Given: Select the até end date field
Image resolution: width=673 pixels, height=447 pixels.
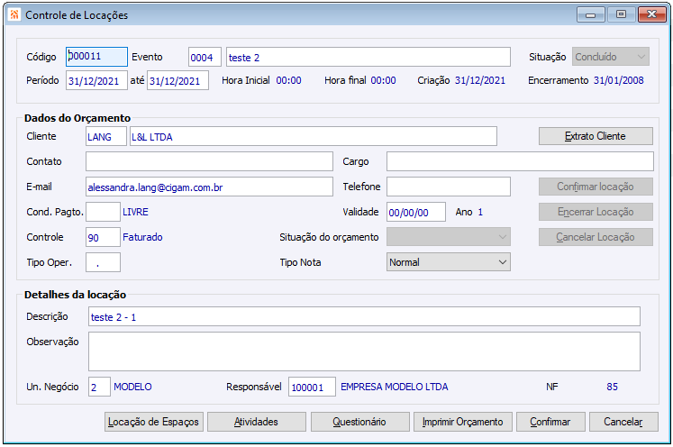Looking at the screenshot, I should click(x=177, y=80).
